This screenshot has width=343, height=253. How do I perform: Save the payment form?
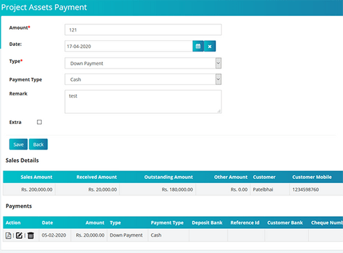[19, 144]
